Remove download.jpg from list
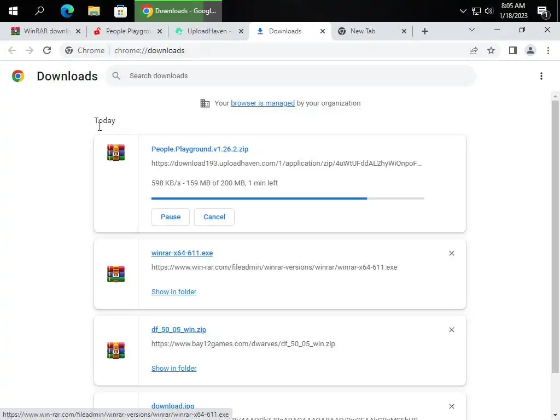The width and height of the screenshot is (560, 420). coord(451,406)
